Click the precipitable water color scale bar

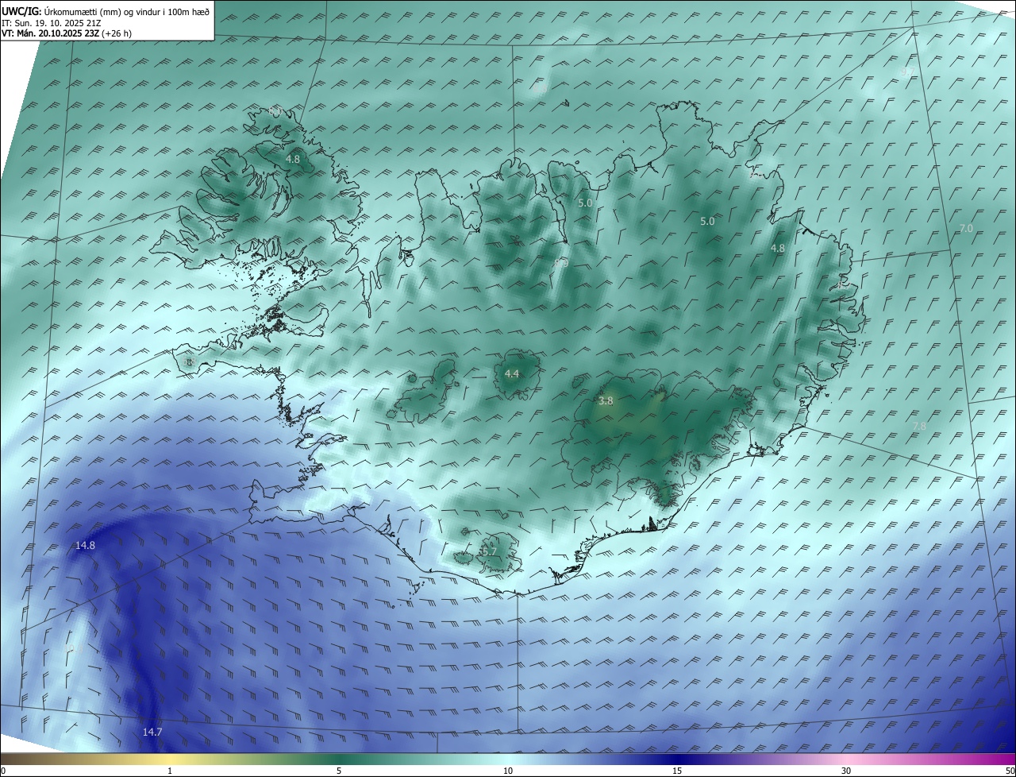pos(508,759)
